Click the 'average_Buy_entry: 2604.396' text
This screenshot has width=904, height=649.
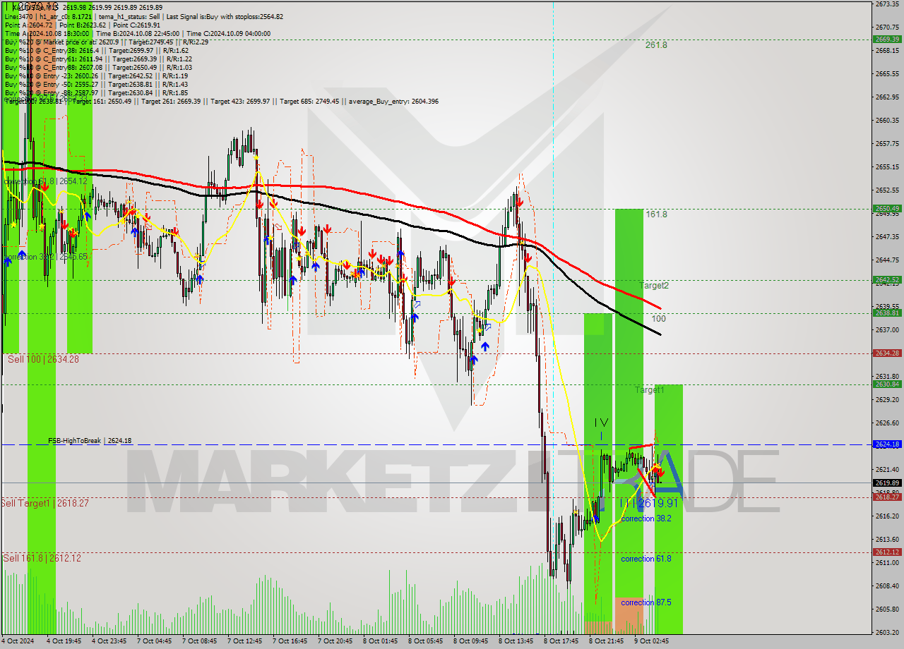click(x=392, y=102)
